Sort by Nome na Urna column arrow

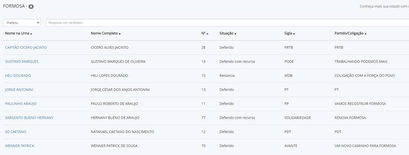[x=31, y=34]
